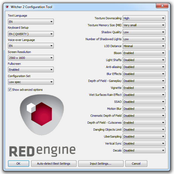
Task: Click Auto-detect Best Settings button
Action: [54, 164]
